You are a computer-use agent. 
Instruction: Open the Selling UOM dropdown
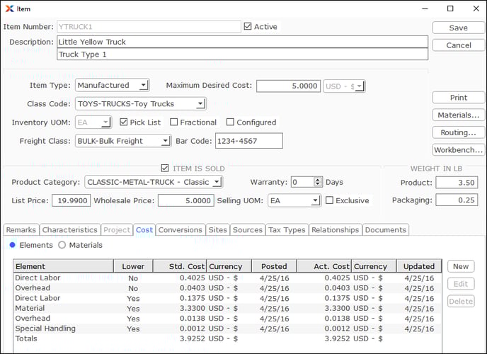[294, 200]
